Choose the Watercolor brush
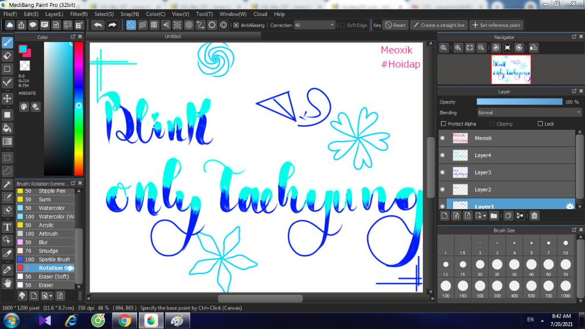Image resolution: width=585 pixels, height=329 pixels. (45, 208)
